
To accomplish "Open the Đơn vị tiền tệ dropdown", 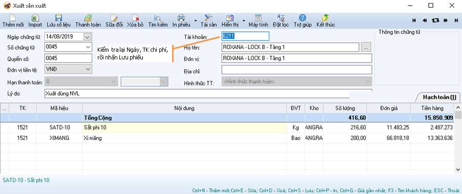I will click(x=88, y=69).
